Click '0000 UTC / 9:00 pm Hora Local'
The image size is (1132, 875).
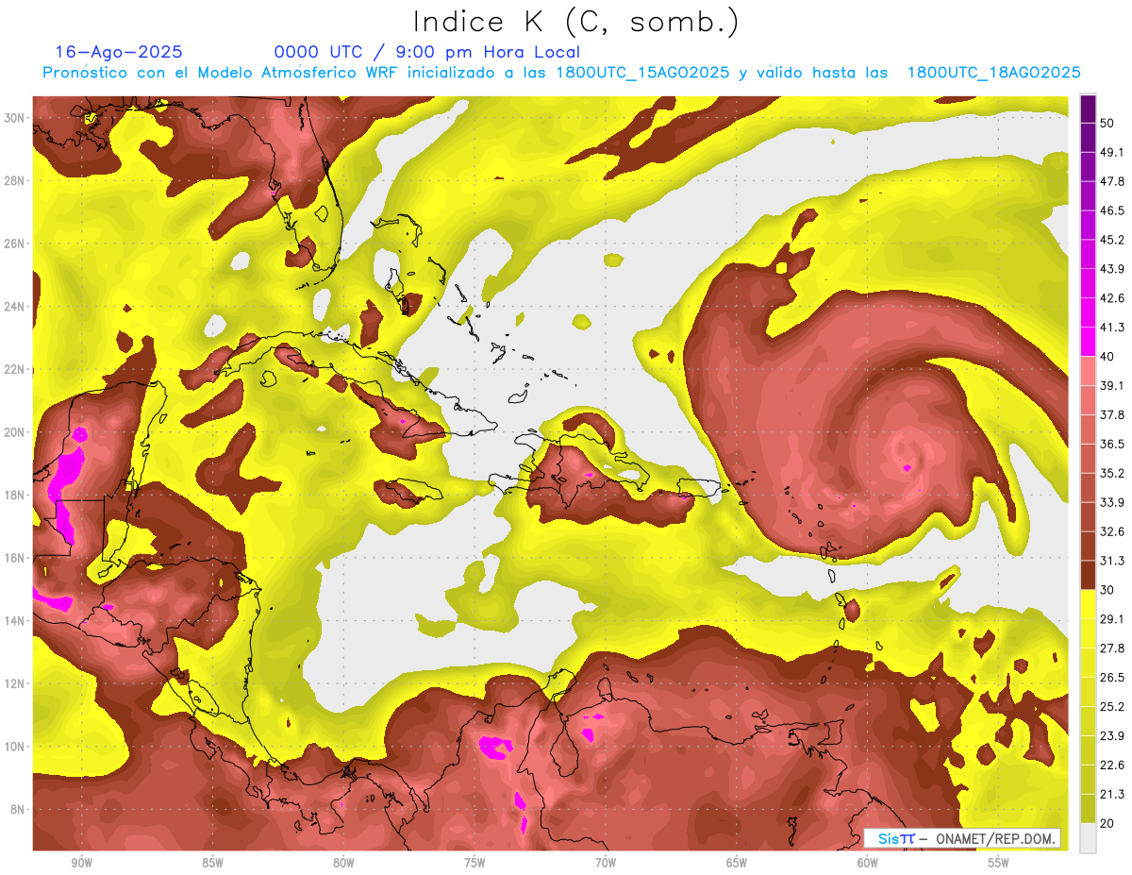pyautogui.click(x=427, y=52)
